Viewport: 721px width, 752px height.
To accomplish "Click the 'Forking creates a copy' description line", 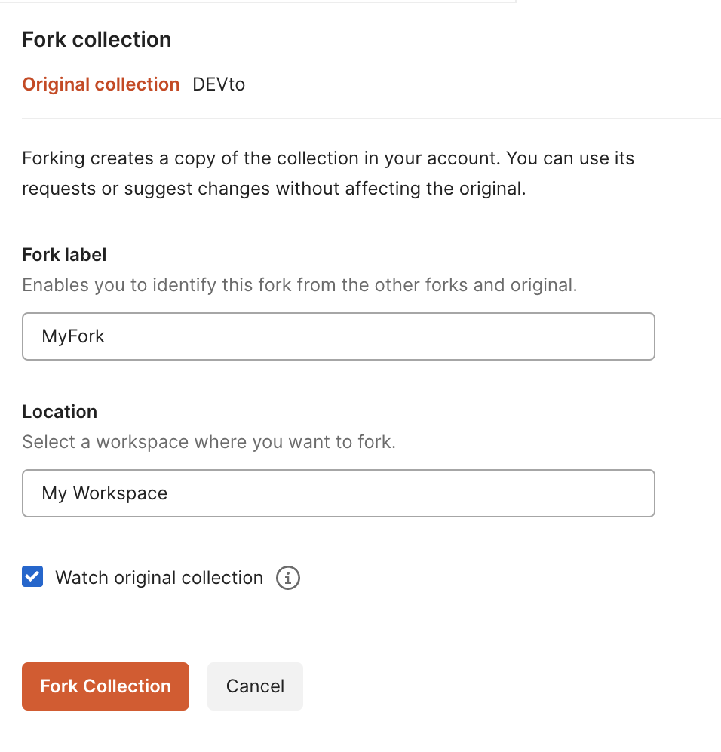I will [x=328, y=158].
